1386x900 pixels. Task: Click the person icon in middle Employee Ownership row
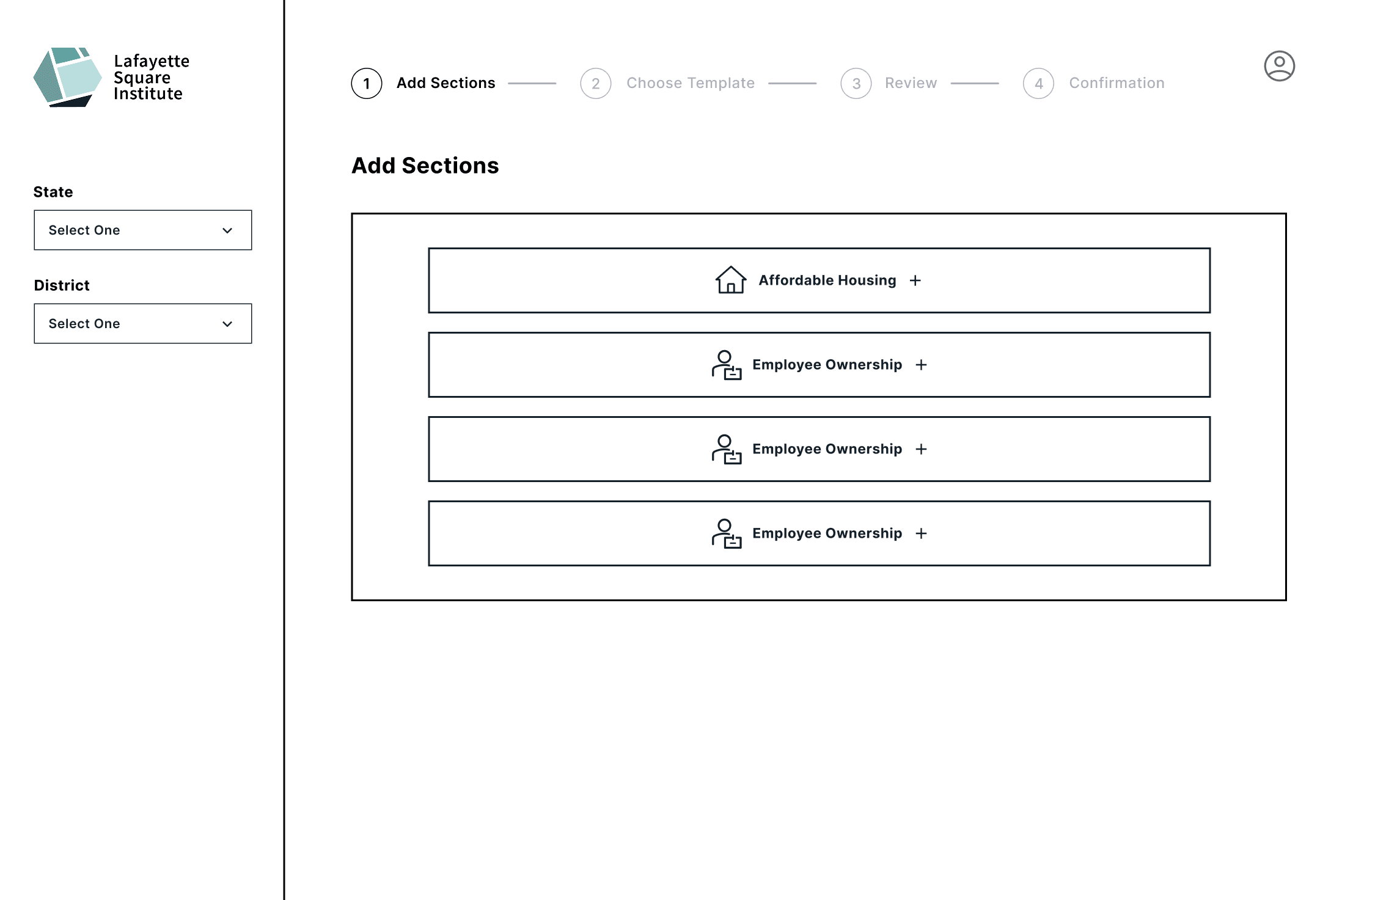726,449
